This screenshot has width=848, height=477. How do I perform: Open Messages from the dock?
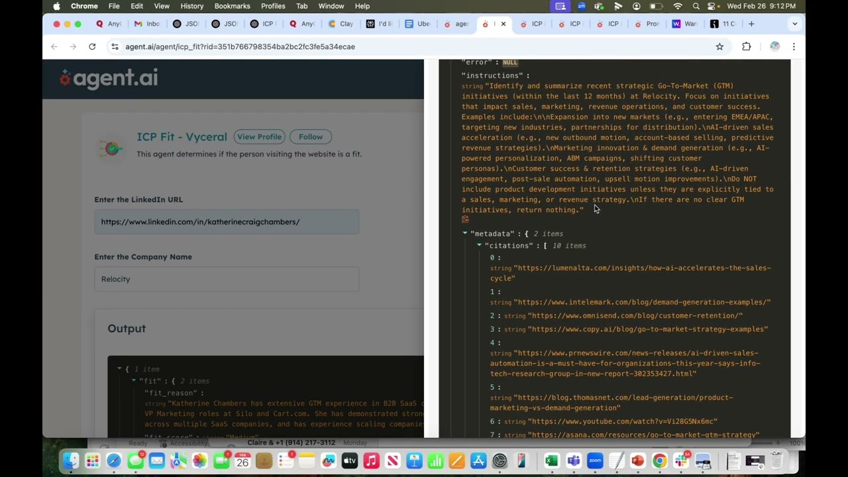pyautogui.click(x=136, y=460)
